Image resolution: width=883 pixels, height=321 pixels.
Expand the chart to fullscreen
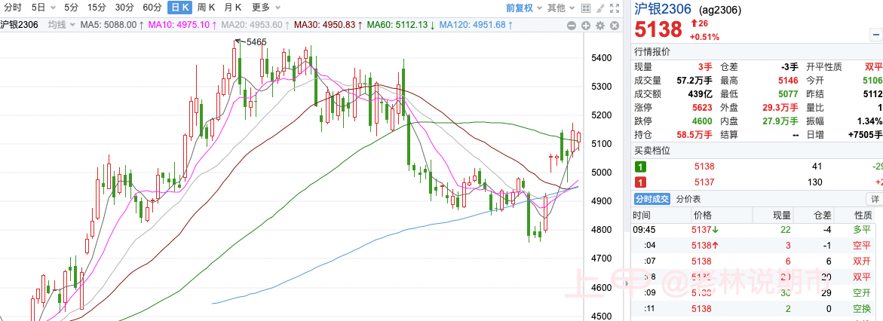pyautogui.click(x=615, y=8)
